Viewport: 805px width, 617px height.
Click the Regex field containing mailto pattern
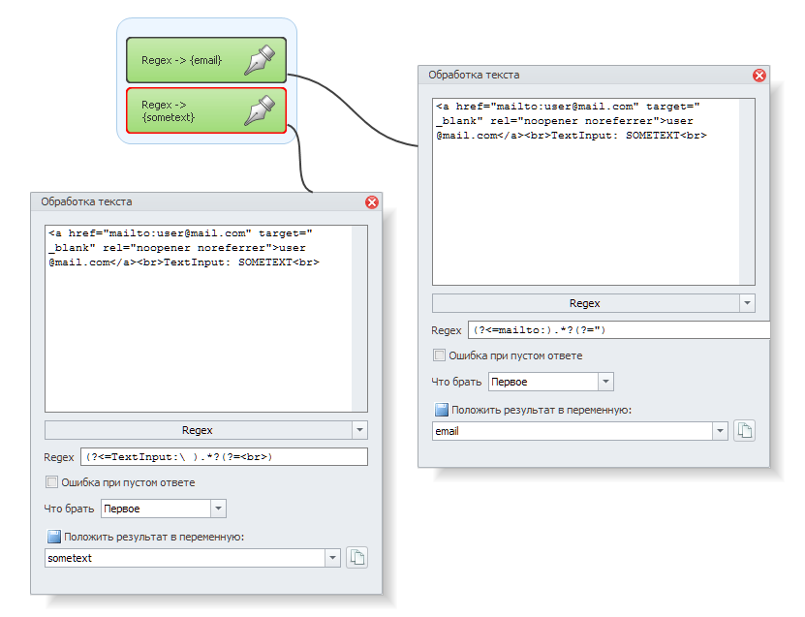(x=617, y=330)
